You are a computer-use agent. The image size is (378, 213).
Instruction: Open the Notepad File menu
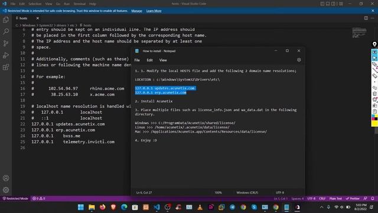137,60
